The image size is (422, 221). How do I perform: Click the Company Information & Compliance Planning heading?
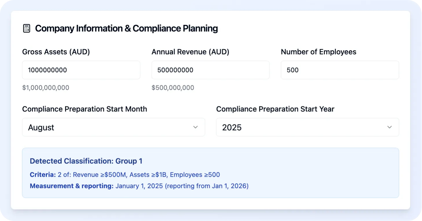point(126,29)
